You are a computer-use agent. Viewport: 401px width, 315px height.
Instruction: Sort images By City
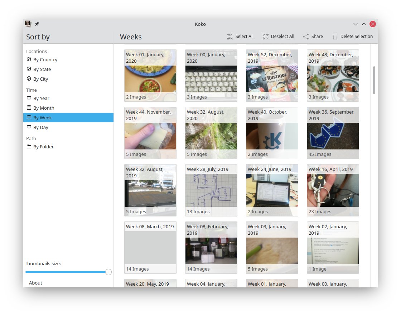(68, 79)
